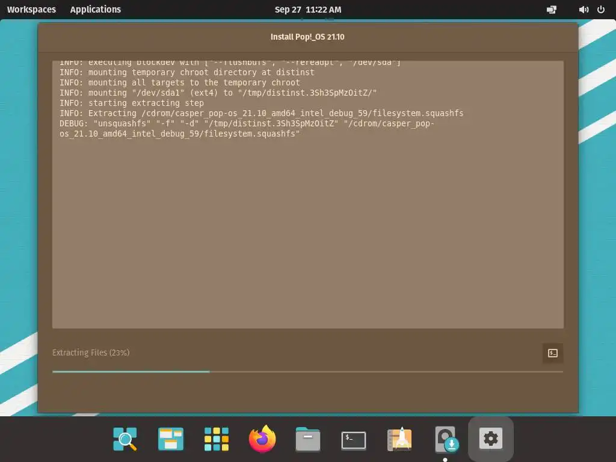Open the Applications menu in top bar
This screenshot has height=462, width=616.
(x=96, y=10)
